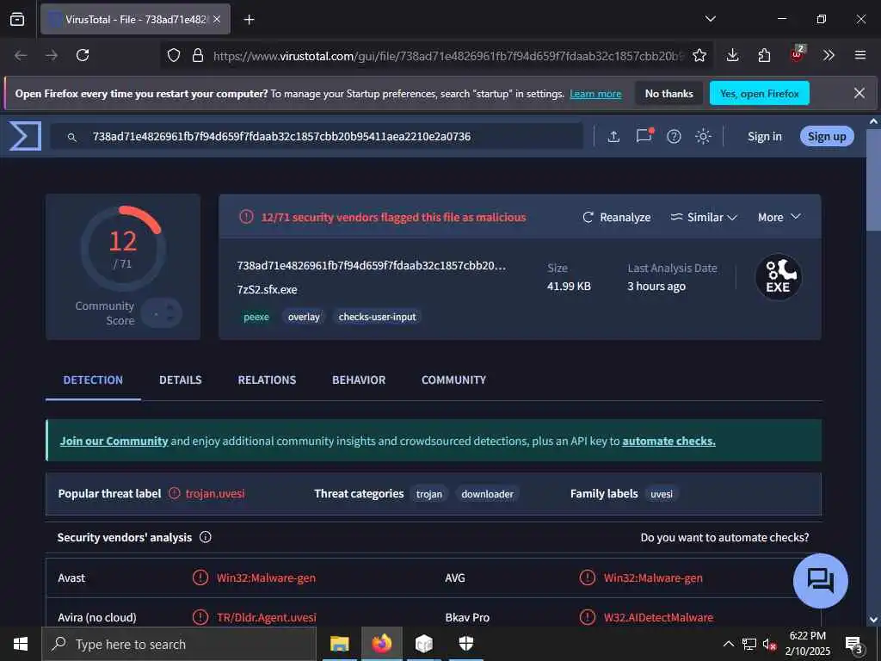Expand the Similar dropdown
Image resolution: width=881 pixels, height=661 pixels.
[x=704, y=217]
